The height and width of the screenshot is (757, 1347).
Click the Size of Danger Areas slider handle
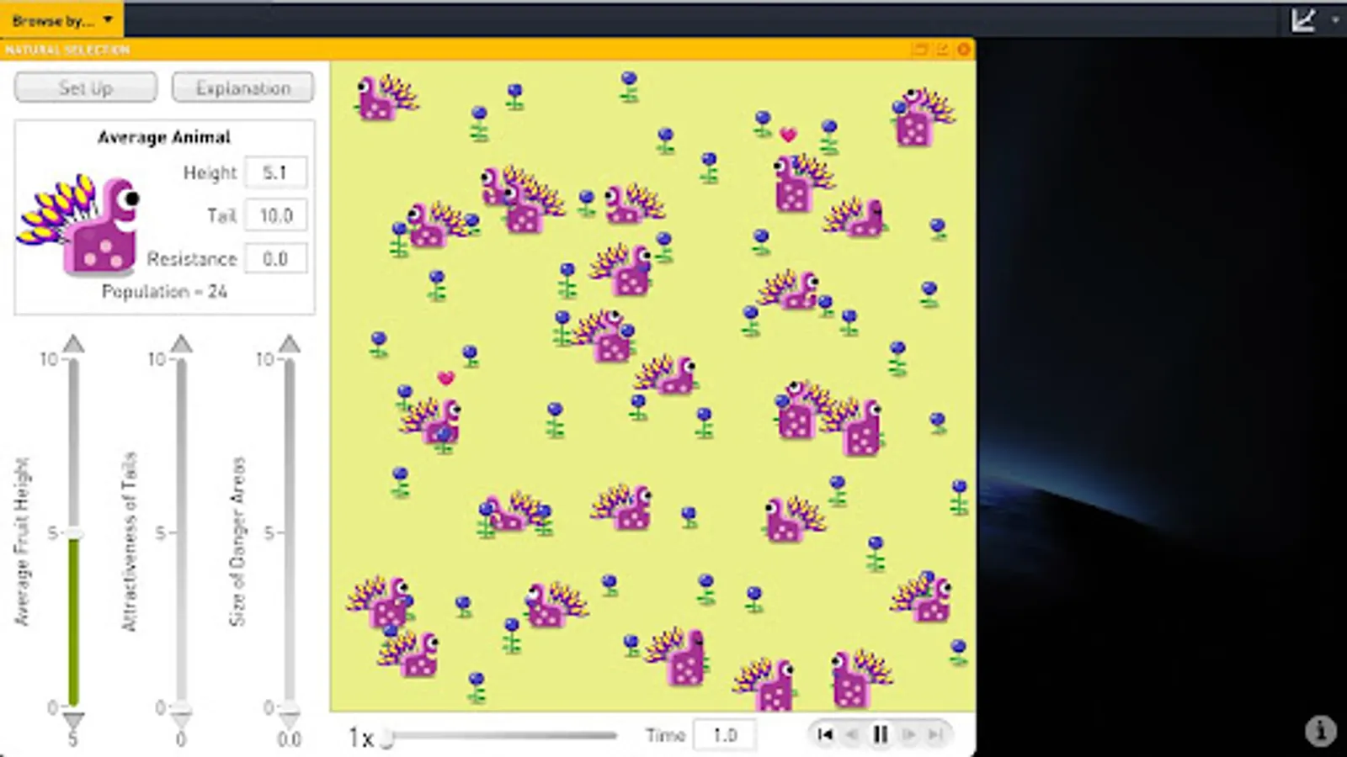click(290, 707)
